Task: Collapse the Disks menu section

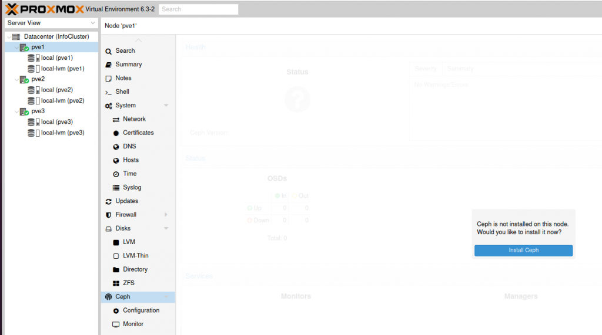Action: click(166, 228)
